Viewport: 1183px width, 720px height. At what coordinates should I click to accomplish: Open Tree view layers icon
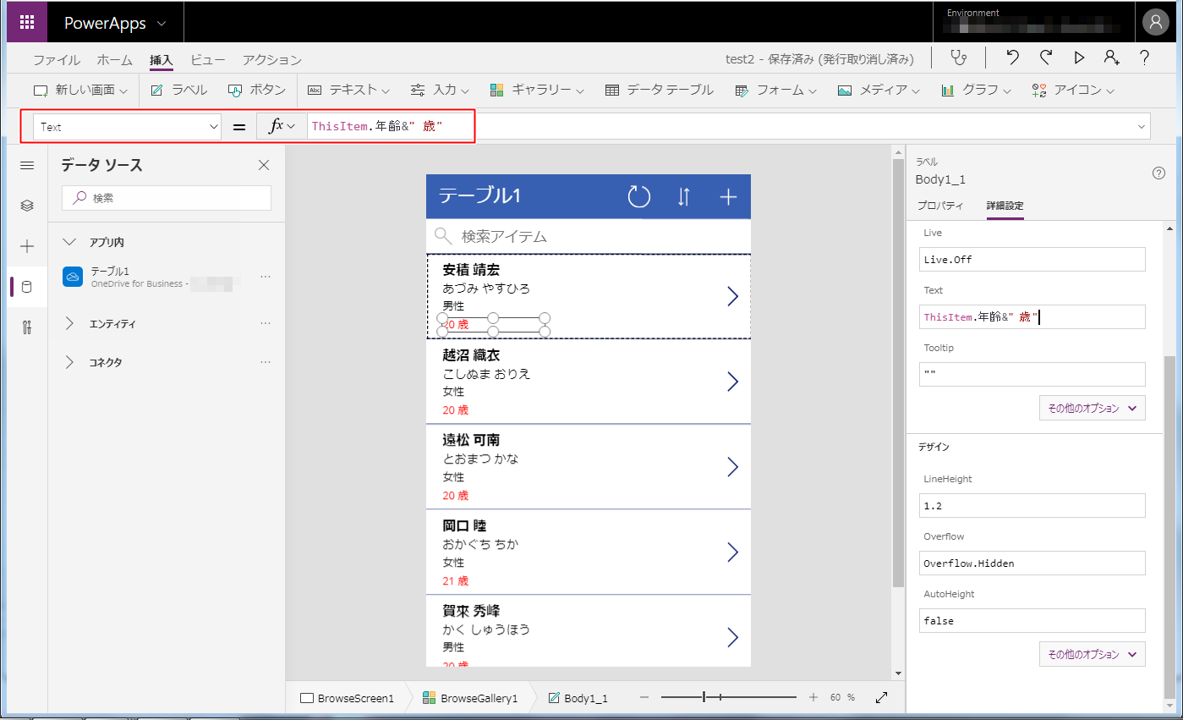tap(27, 206)
